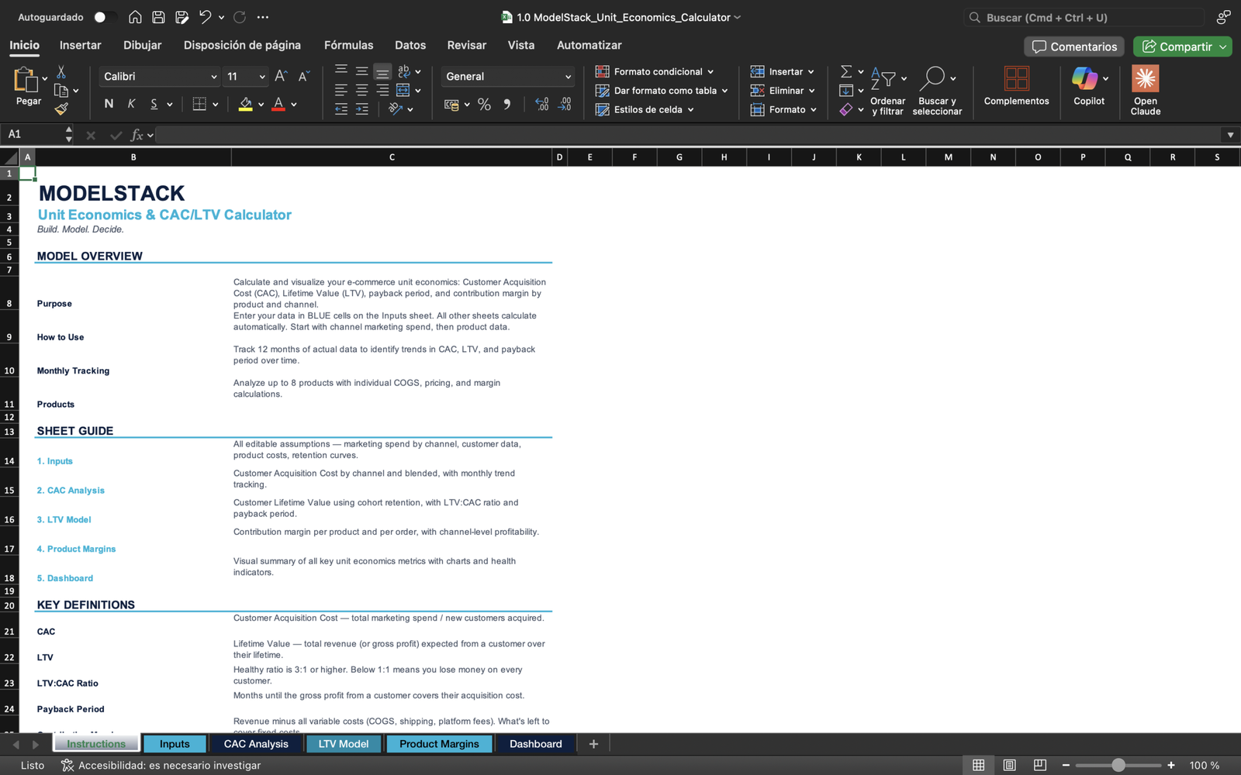Click the Buscar search field
The width and height of the screenshot is (1241, 775).
1086,17
